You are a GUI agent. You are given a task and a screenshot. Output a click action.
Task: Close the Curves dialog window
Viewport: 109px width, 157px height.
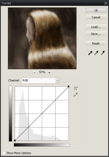tap(106, 3)
